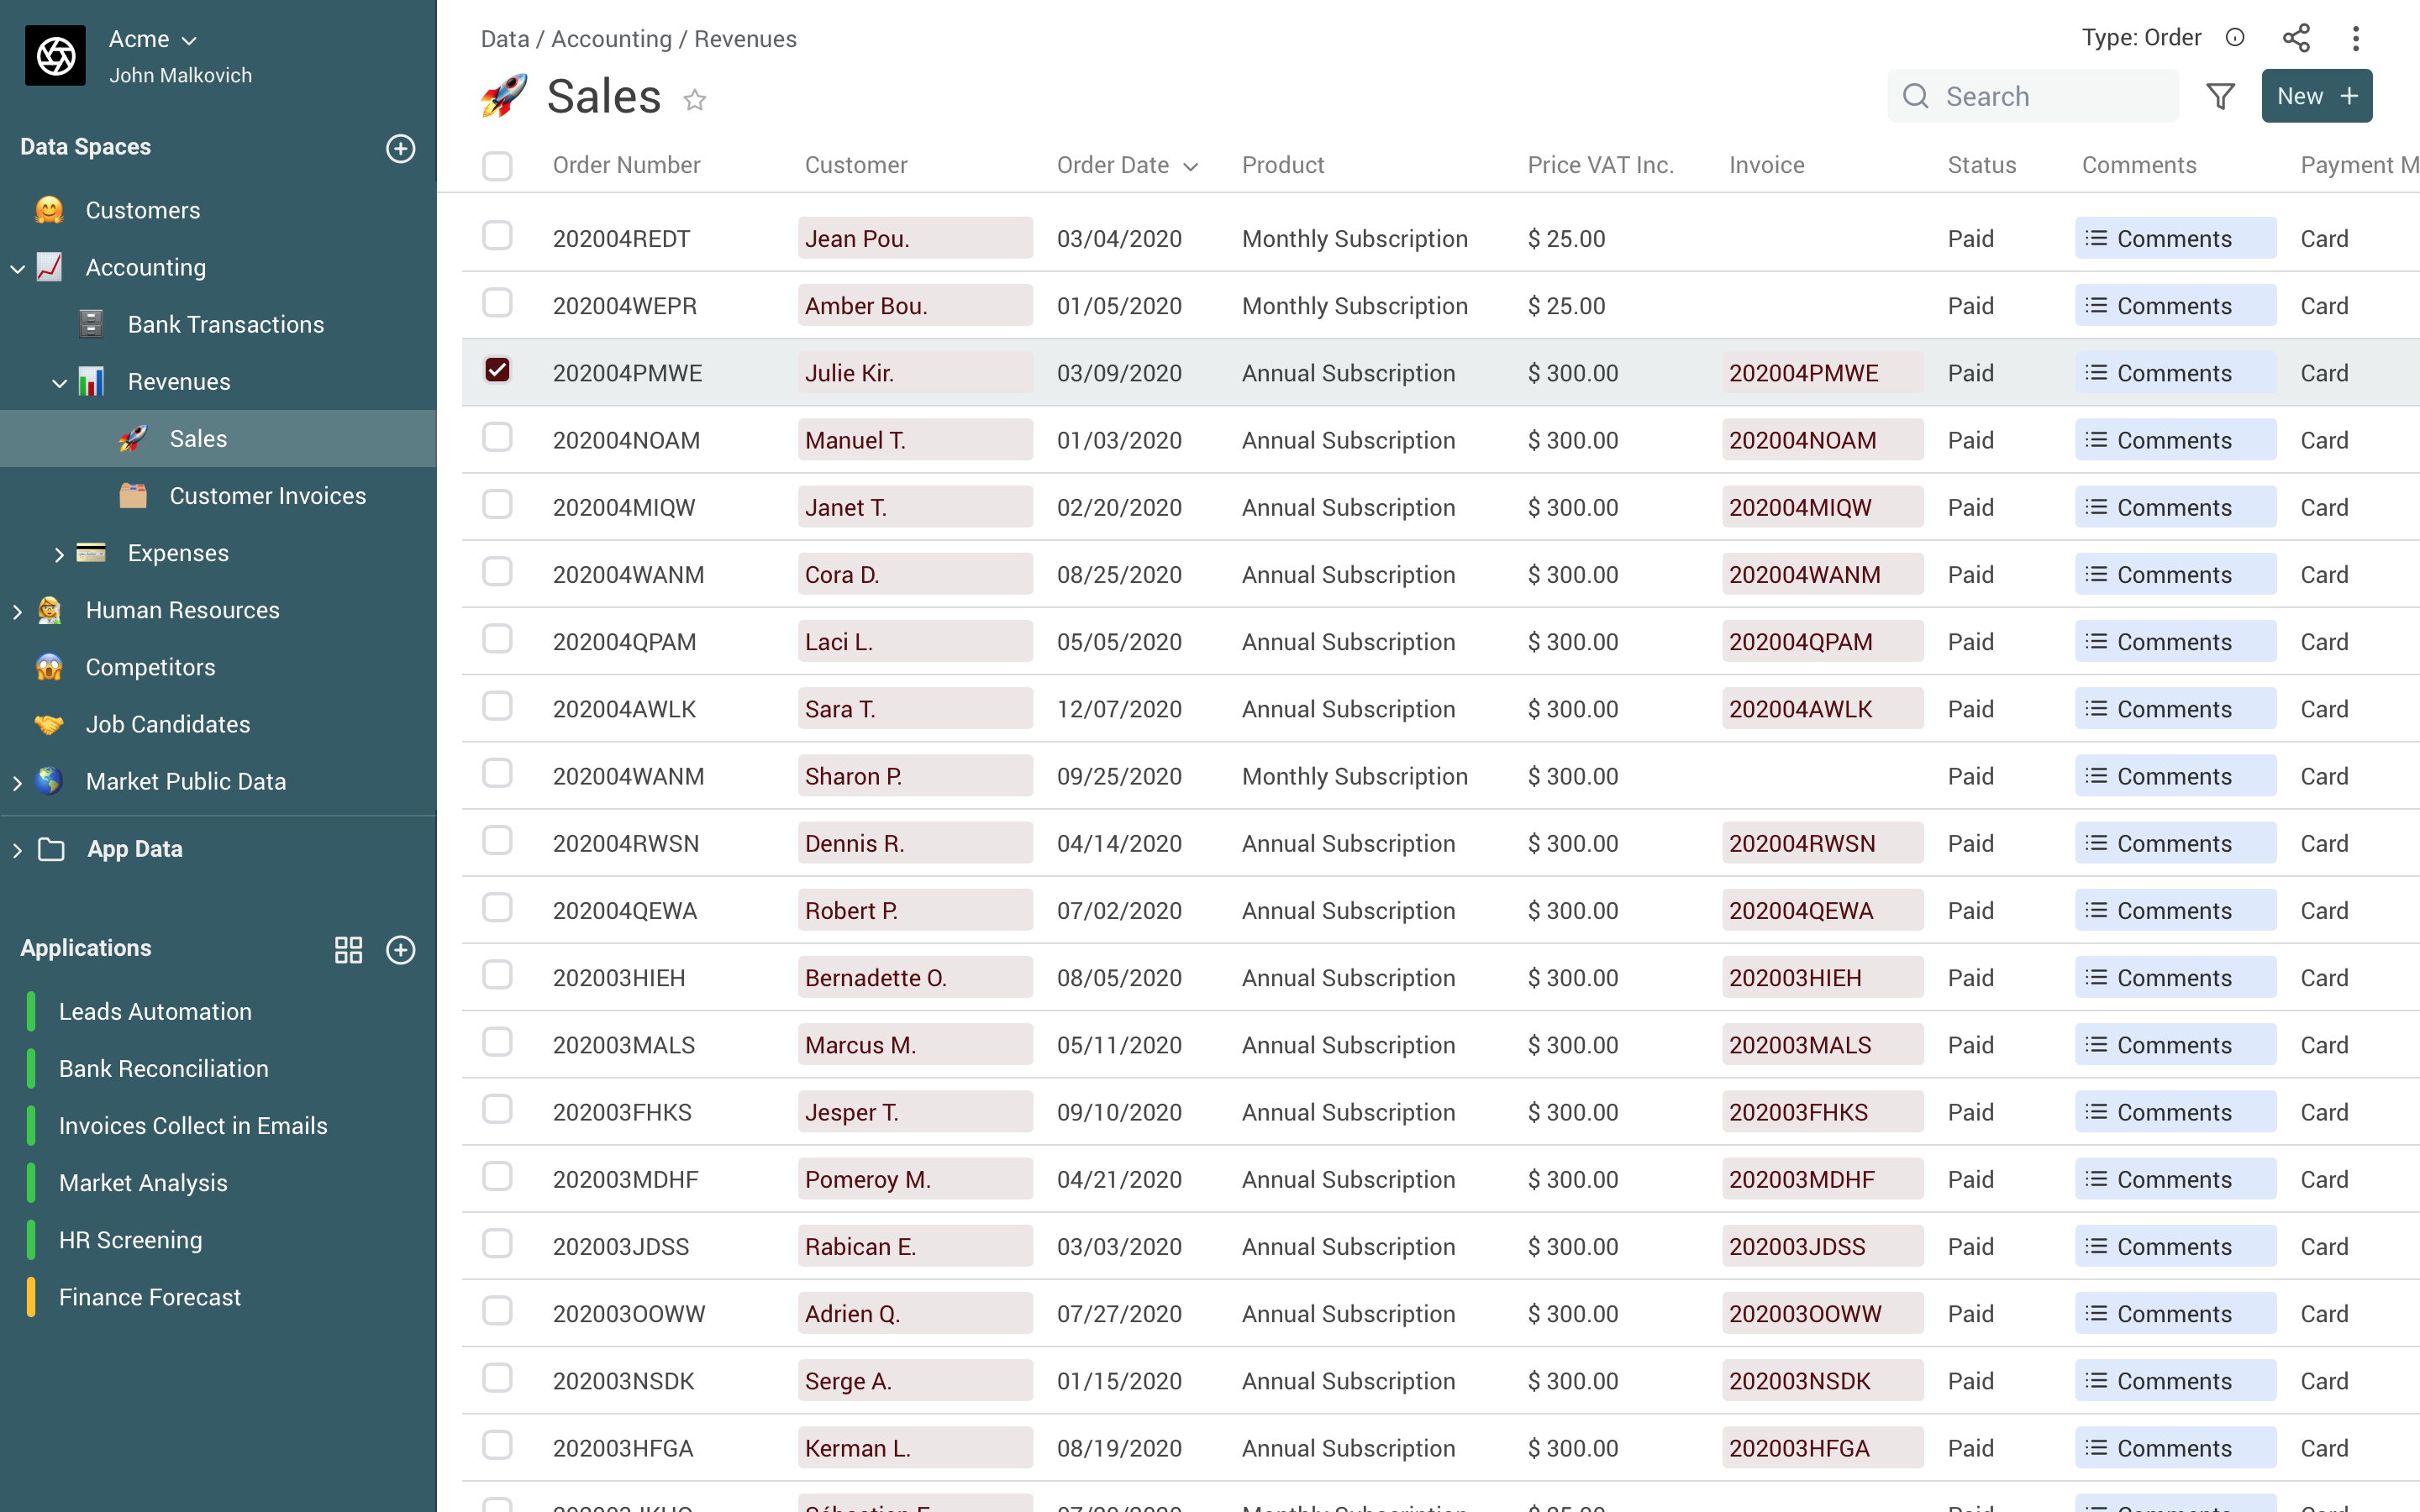Click the search input field
Image resolution: width=2420 pixels, height=1512 pixels.
(2058, 96)
